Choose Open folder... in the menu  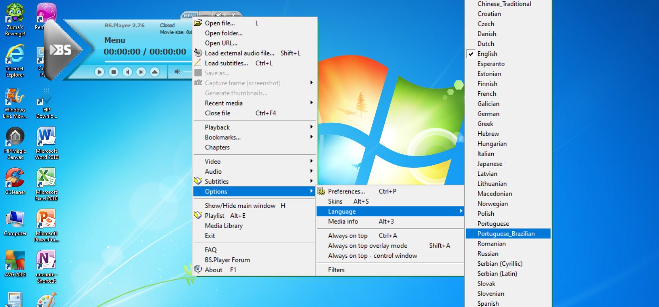pyautogui.click(x=254, y=33)
